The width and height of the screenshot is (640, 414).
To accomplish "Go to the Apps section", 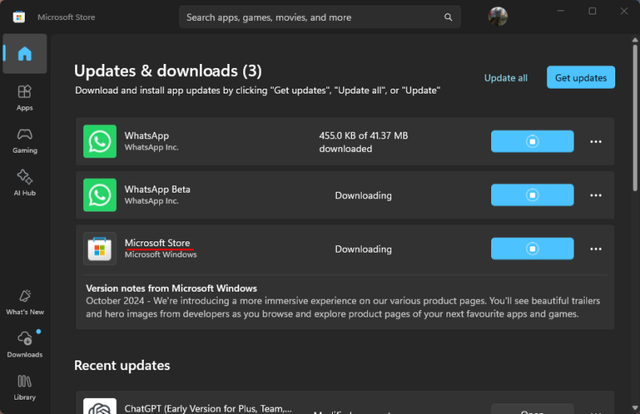I will pyautogui.click(x=25, y=98).
